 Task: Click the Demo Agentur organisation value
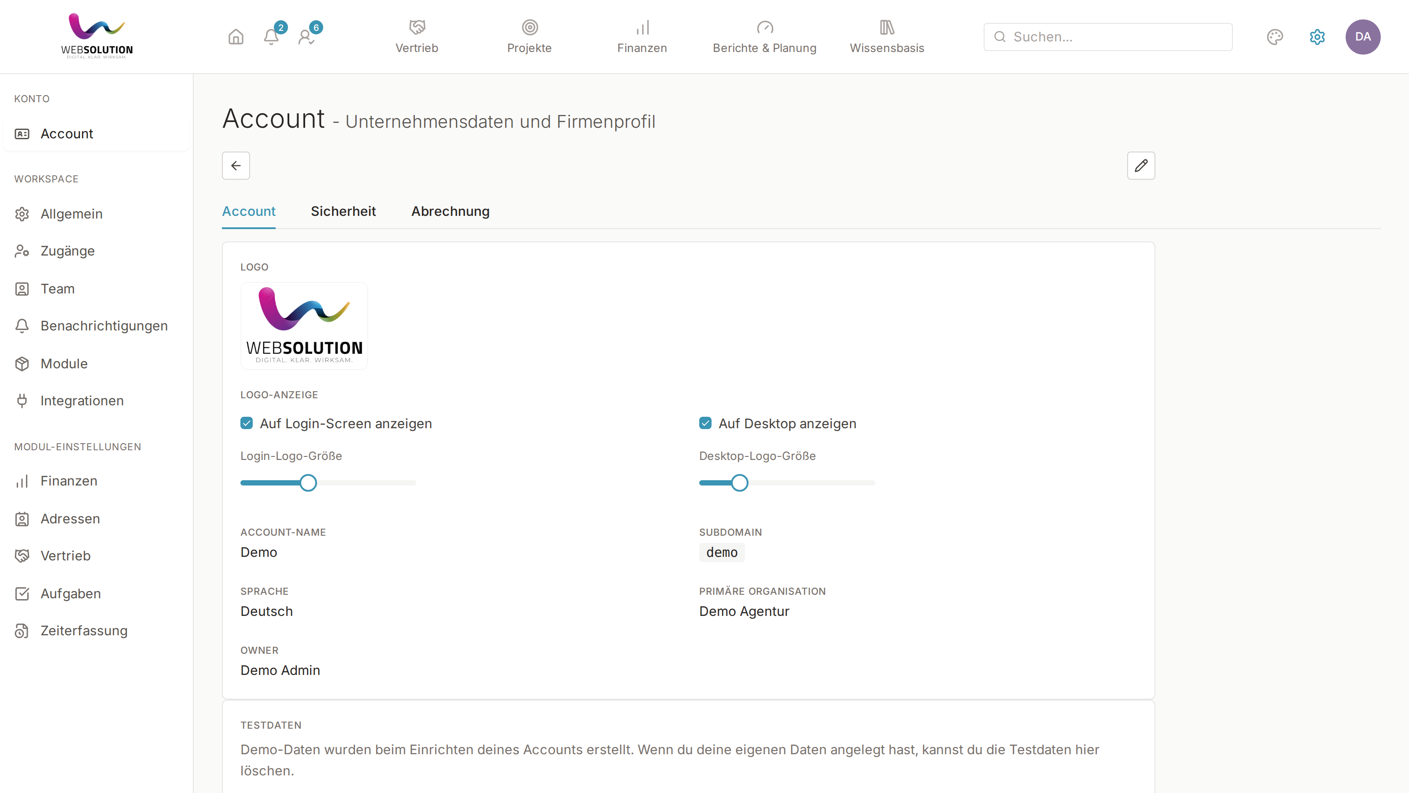(x=744, y=611)
